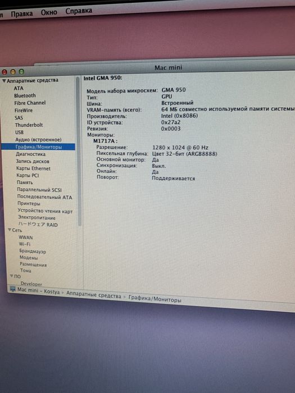
Task: Select Устройство чтения карт in the sidebar
Action: 45,211
